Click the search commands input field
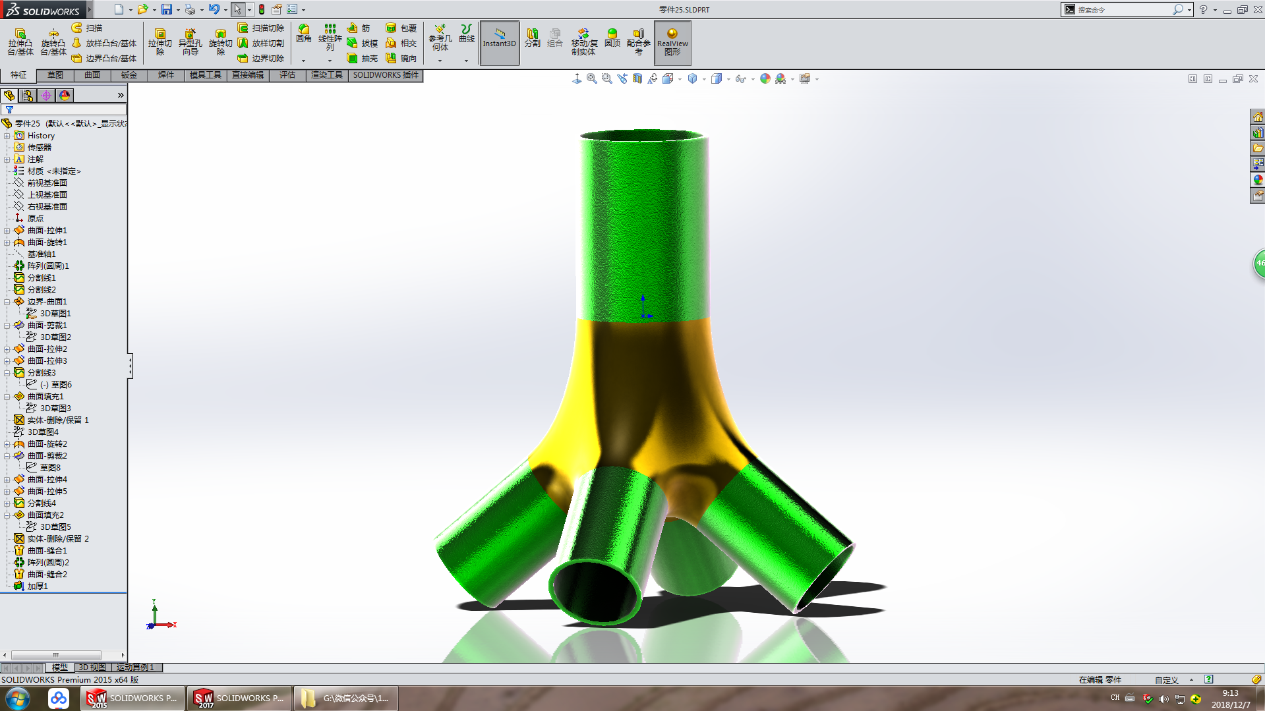This screenshot has width=1265, height=711. click(x=1125, y=9)
